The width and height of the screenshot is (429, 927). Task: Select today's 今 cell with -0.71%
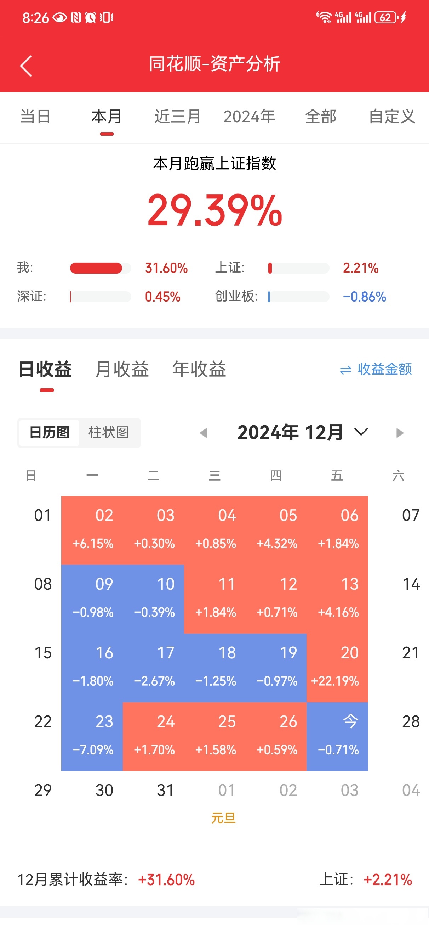[337, 737]
